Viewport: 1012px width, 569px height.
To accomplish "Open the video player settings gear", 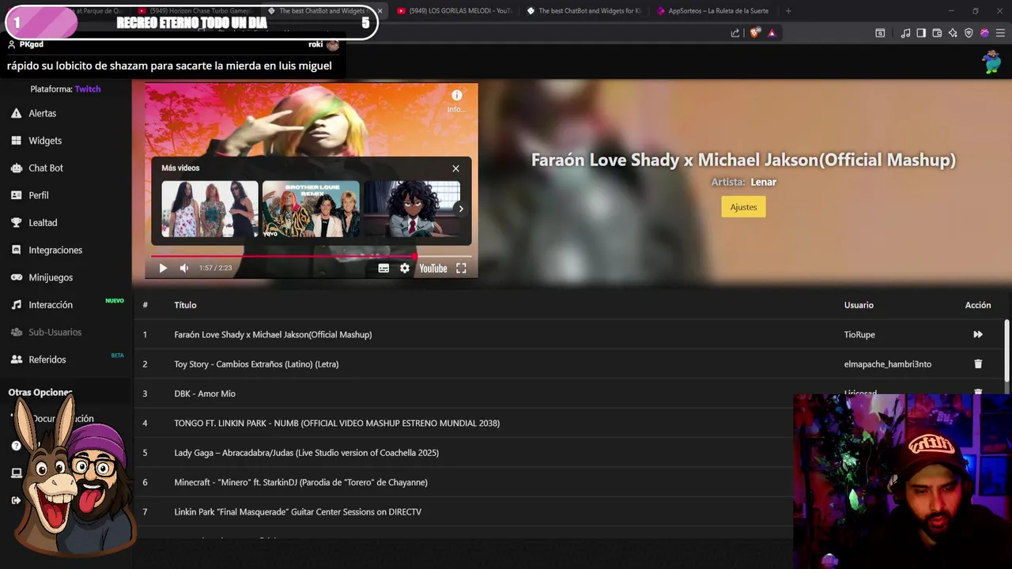I will pos(405,268).
